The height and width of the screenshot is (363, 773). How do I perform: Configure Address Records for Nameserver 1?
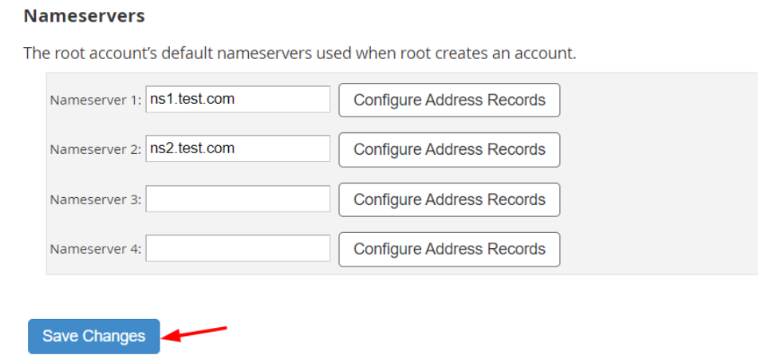(x=449, y=100)
